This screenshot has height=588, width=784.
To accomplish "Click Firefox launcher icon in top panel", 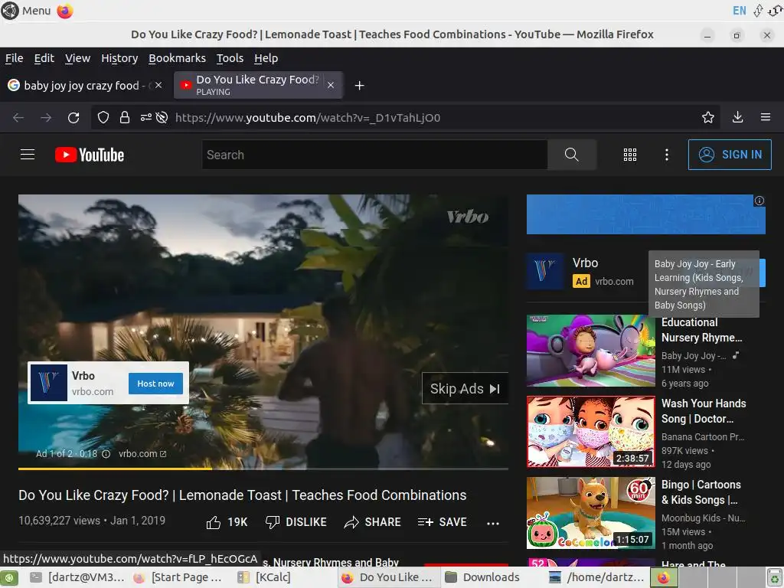I will point(65,11).
